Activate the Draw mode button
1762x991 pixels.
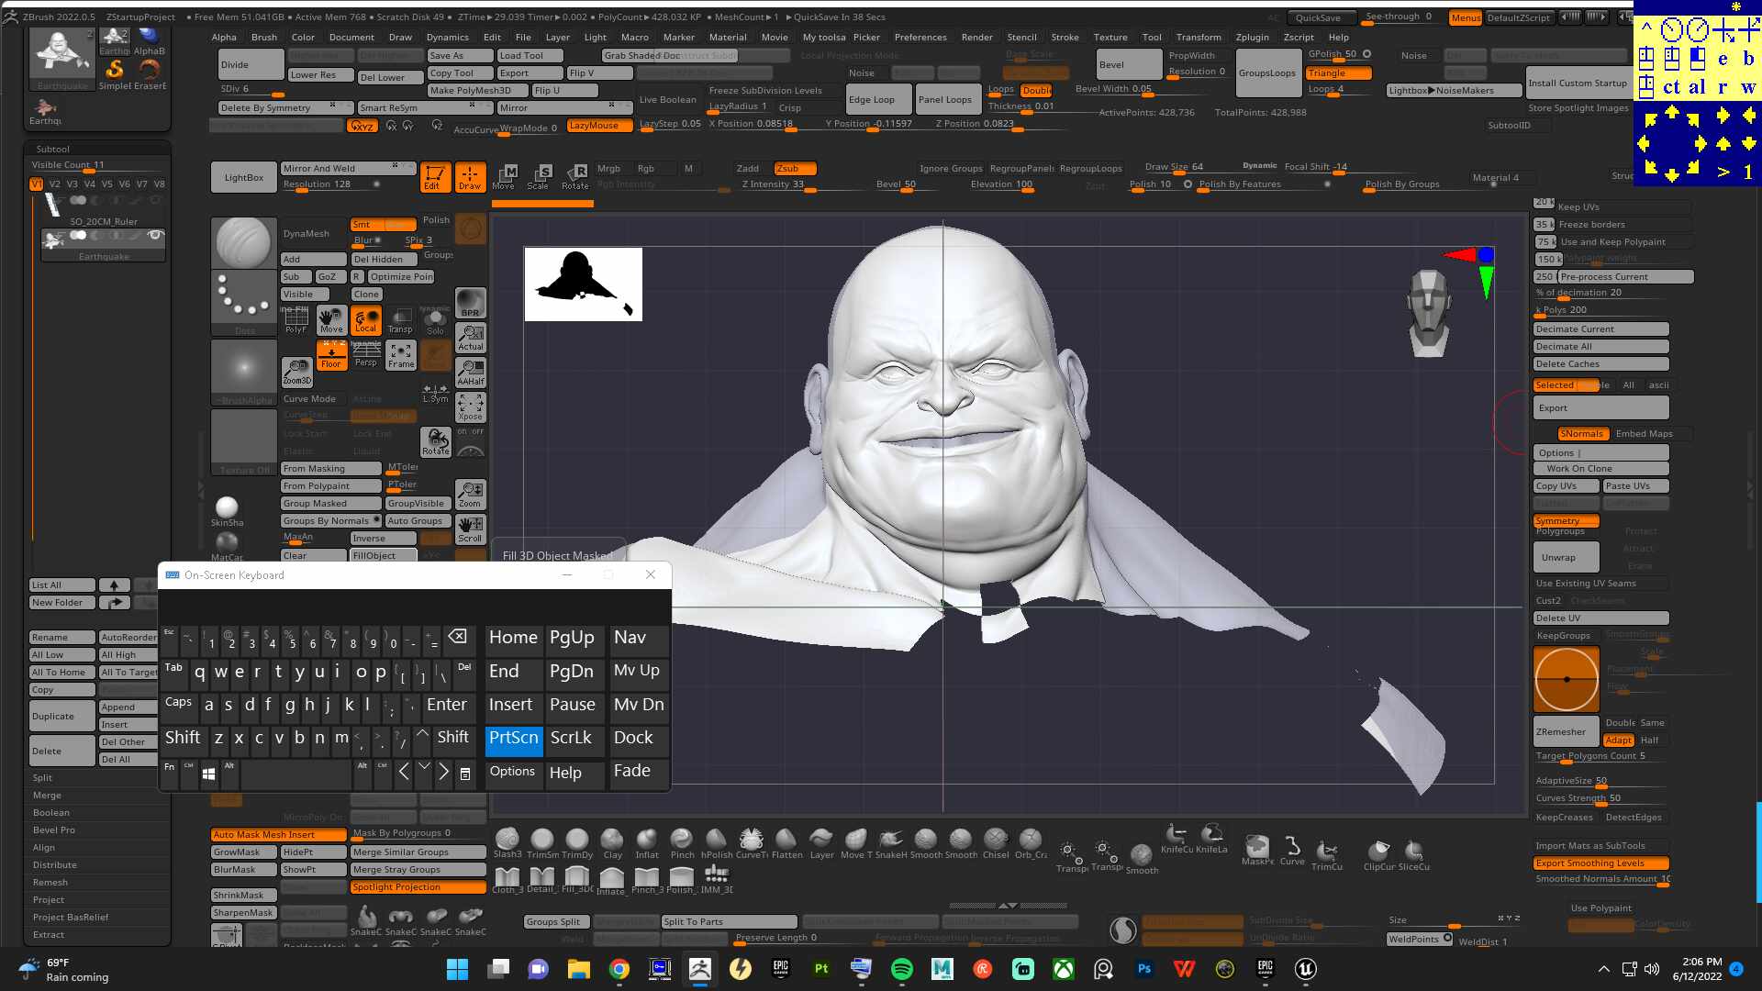[470, 177]
